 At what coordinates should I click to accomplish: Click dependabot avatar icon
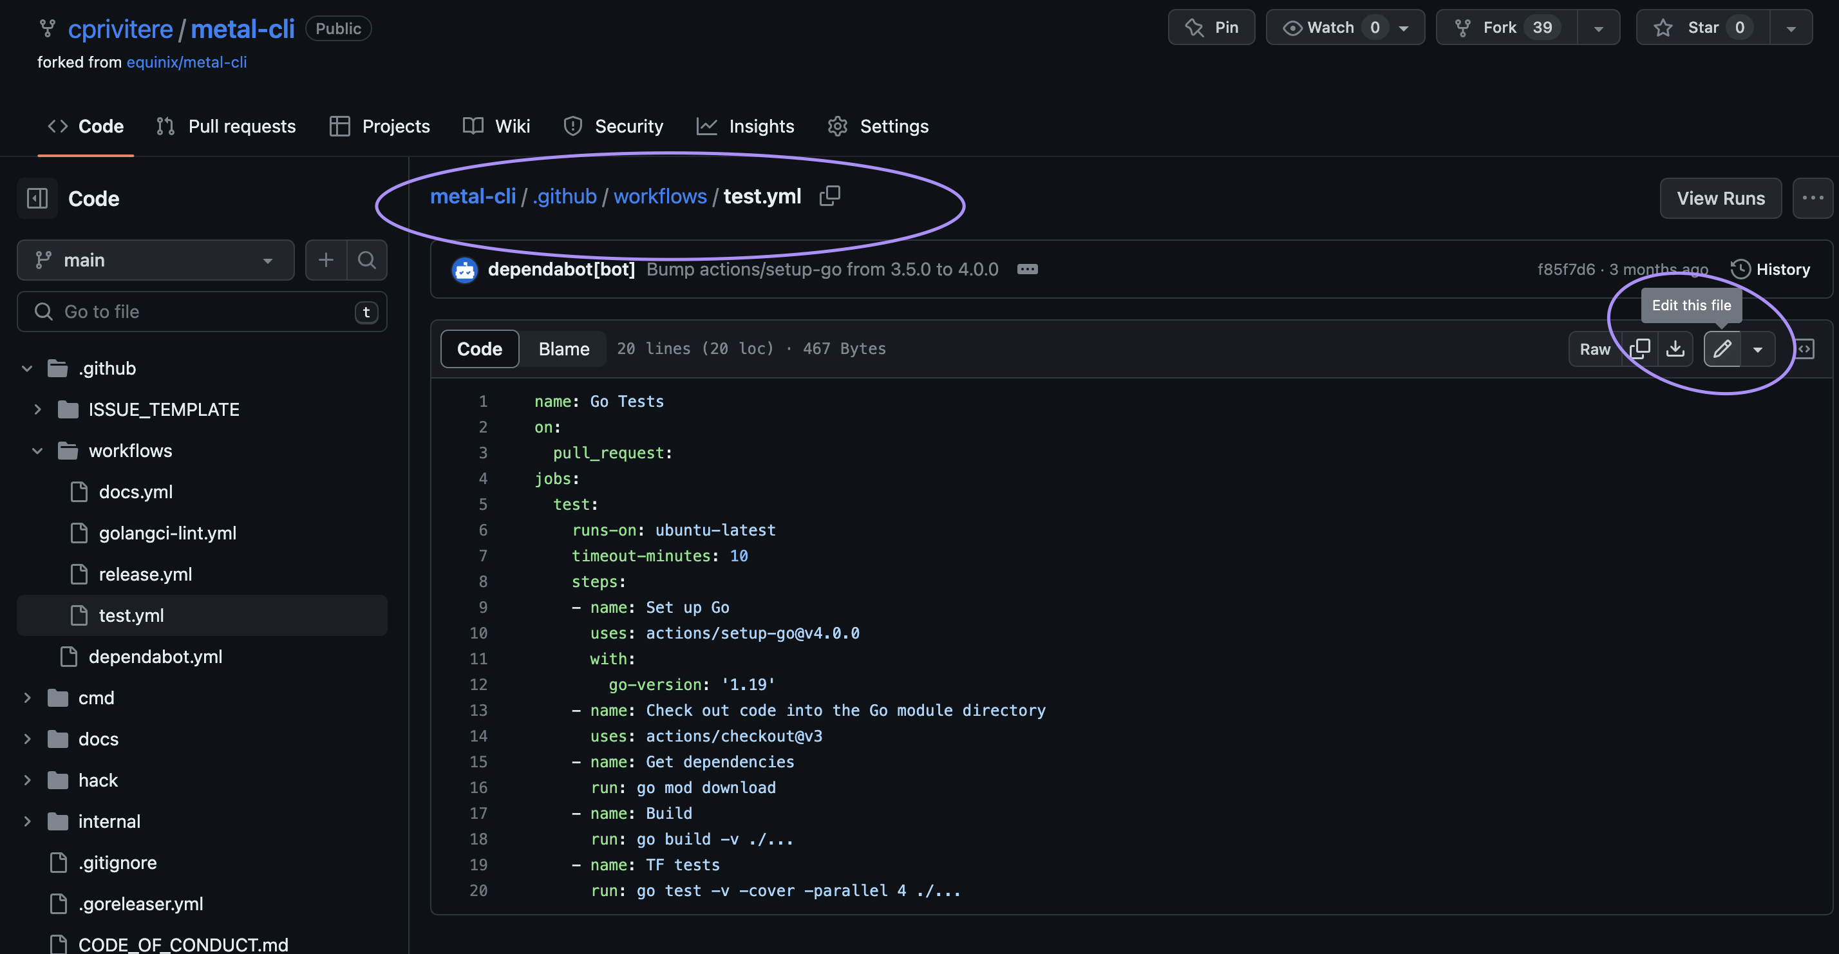(465, 270)
